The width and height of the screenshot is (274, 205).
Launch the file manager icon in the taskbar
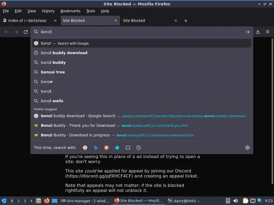(x=39, y=201)
